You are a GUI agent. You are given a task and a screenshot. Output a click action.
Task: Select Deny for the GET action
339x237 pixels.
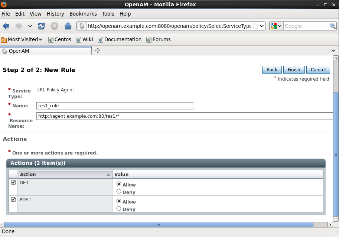click(x=119, y=191)
